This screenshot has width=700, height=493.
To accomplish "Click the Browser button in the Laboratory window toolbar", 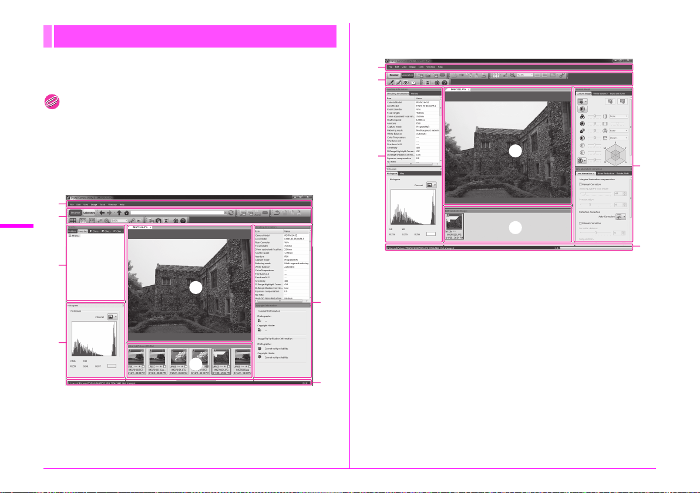I will 393,75.
